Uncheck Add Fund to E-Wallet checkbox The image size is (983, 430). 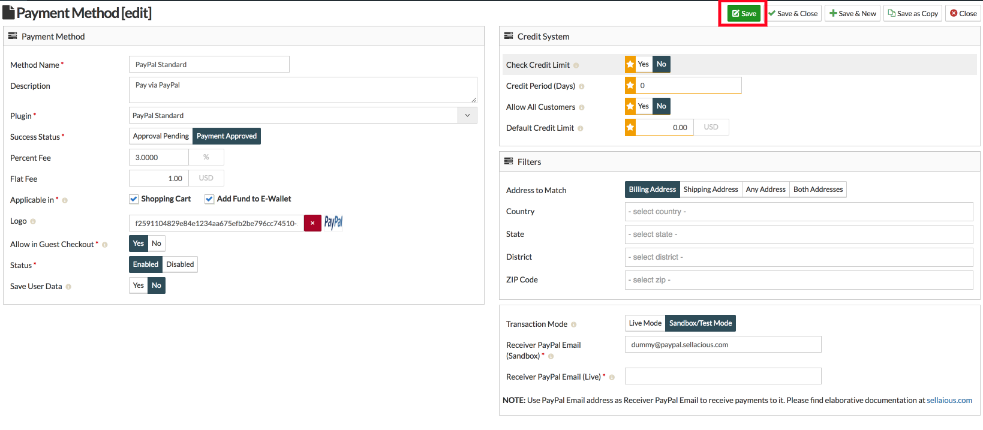click(209, 199)
